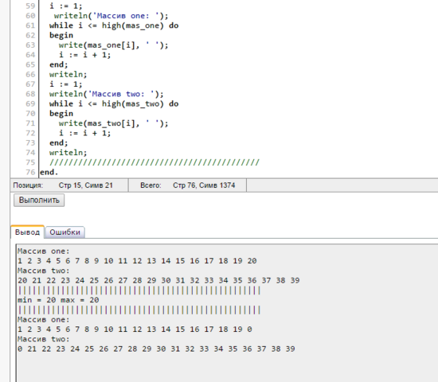Click code line 68 writeln 'Массив two'
Image resolution: width=438 pixels, height=382 pixels.
pyautogui.click(x=107, y=94)
